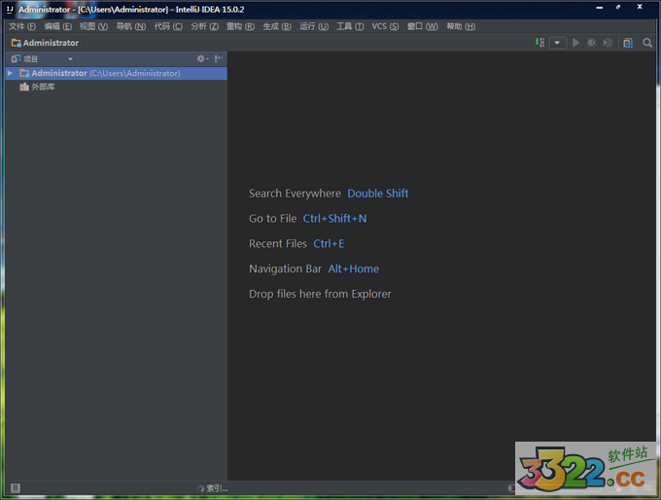Viewport: 661px width, 500px height.
Task: Close the IntelliJ IDEA window
Action: click(x=640, y=7)
